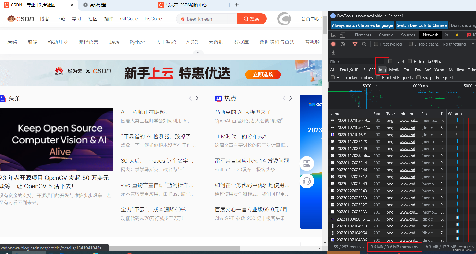Open article AI 工程师正在崛起
This screenshot has height=254, width=476.
[x=144, y=112]
